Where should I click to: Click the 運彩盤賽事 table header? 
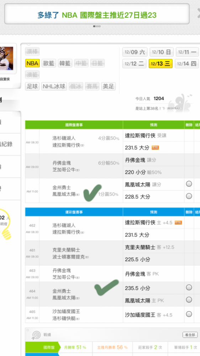74,212
